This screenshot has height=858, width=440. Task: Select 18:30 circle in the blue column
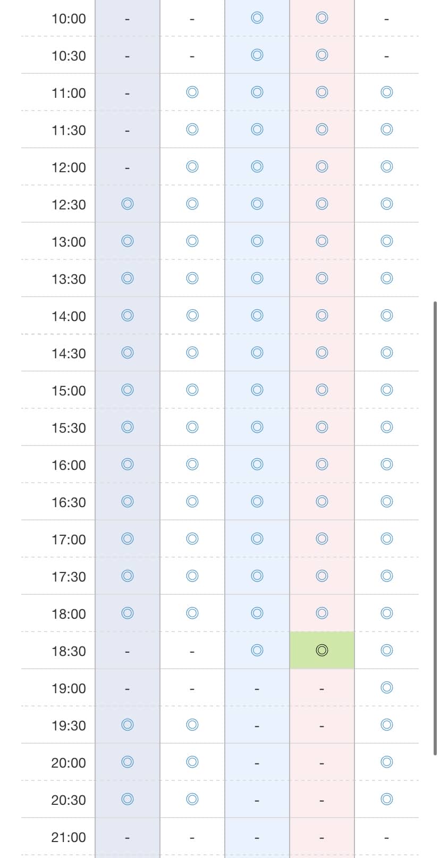(x=257, y=650)
